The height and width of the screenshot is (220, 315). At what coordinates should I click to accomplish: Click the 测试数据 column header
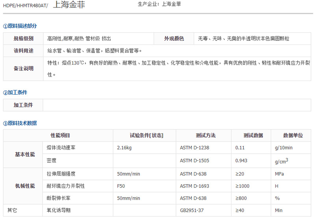point(251,136)
